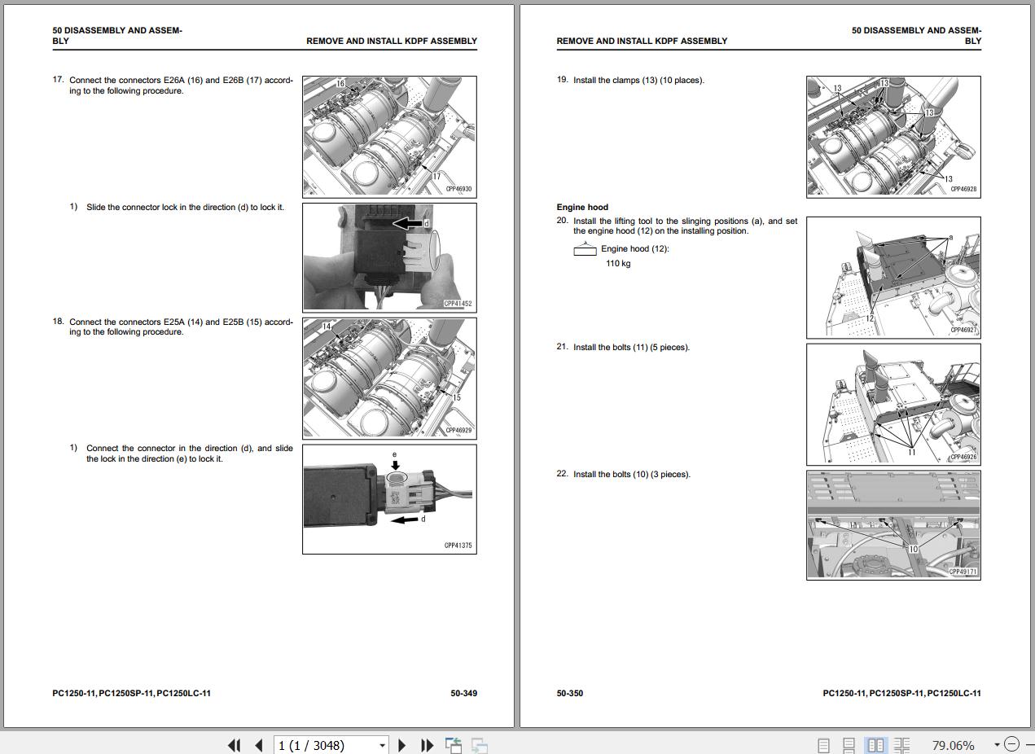Open the page number dropdown
Image resolution: width=1035 pixels, height=754 pixels.
[x=382, y=745]
